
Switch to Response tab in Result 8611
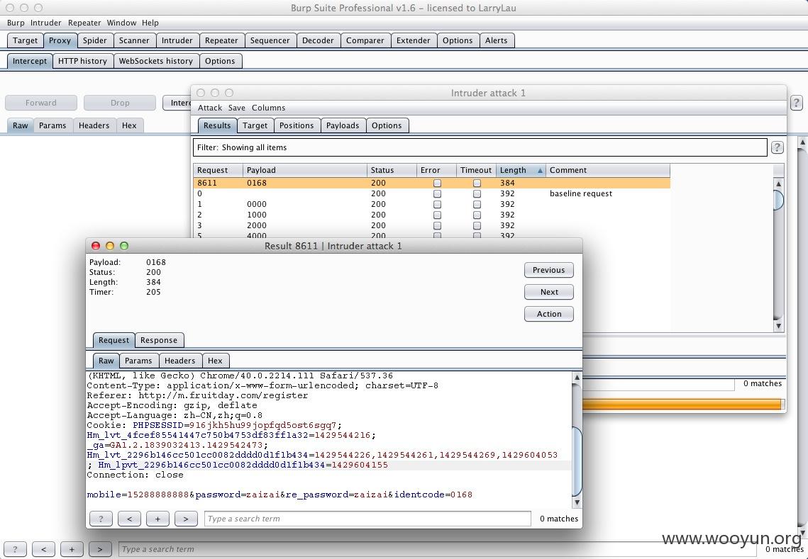[159, 340]
